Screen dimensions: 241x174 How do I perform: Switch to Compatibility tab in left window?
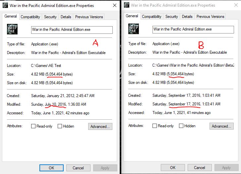coord(30,17)
